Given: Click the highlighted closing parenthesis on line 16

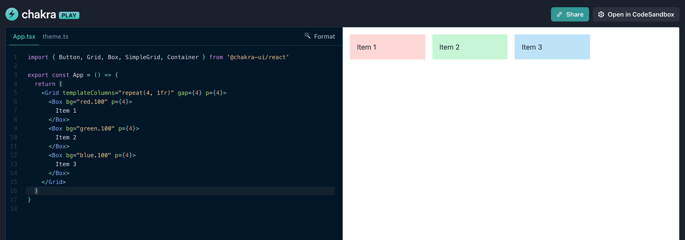Looking at the screenshot, I should tap(36, 191).
